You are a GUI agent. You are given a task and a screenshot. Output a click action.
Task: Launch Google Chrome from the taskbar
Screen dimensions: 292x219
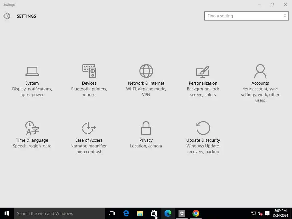pyautogui.click(x=196, y=213)
